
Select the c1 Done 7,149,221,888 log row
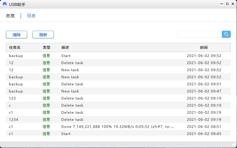tap(118, 127)
